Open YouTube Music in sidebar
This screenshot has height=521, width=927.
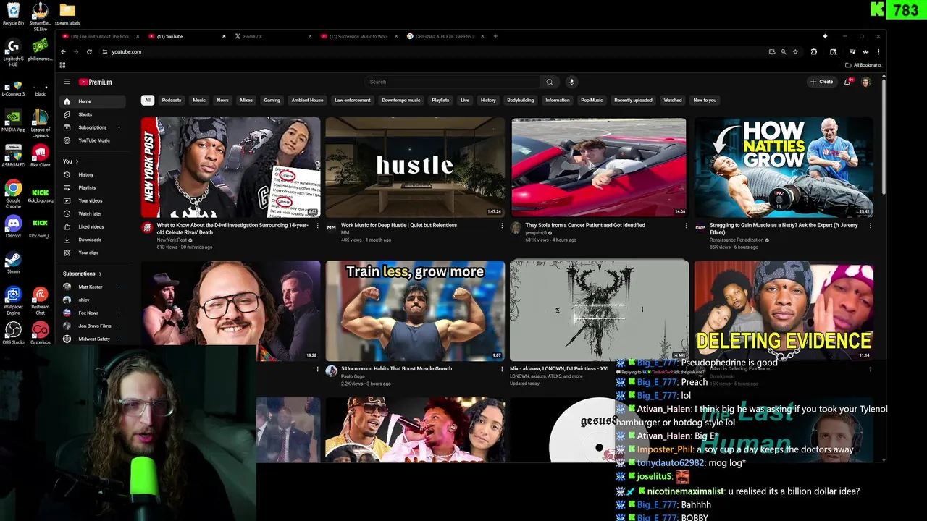[93, 140]
